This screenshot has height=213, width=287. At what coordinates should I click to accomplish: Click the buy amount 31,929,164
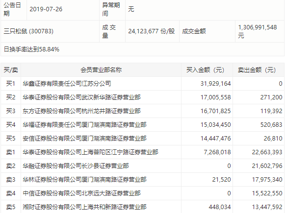tap(215, 84)
